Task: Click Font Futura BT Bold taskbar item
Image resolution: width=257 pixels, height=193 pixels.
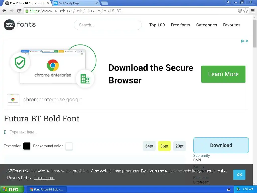Action: [x=46, y=189]
